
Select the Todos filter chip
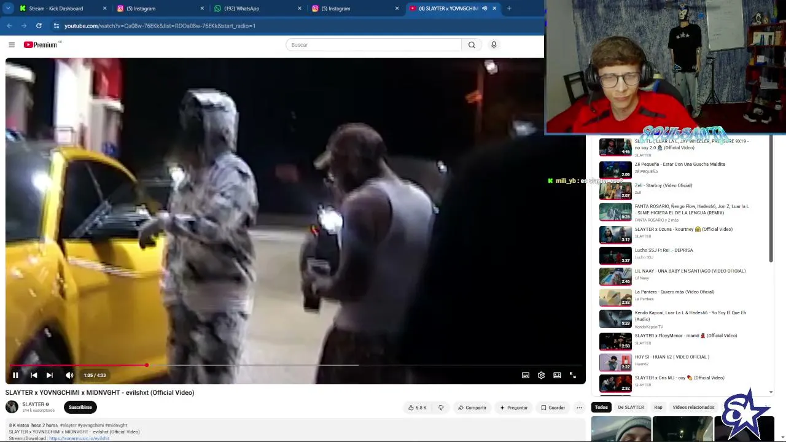[601, 408]
